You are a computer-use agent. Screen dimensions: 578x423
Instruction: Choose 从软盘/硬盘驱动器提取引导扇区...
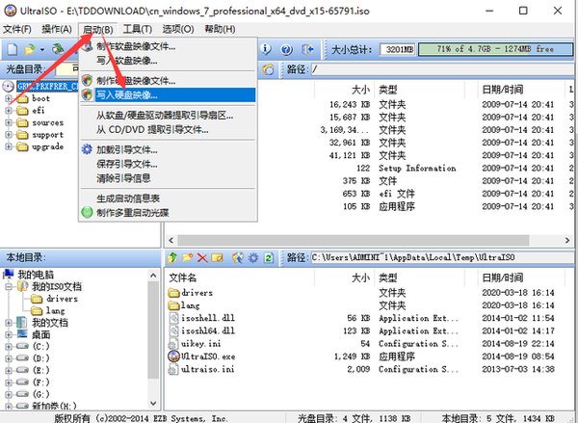tap(168, 116)
